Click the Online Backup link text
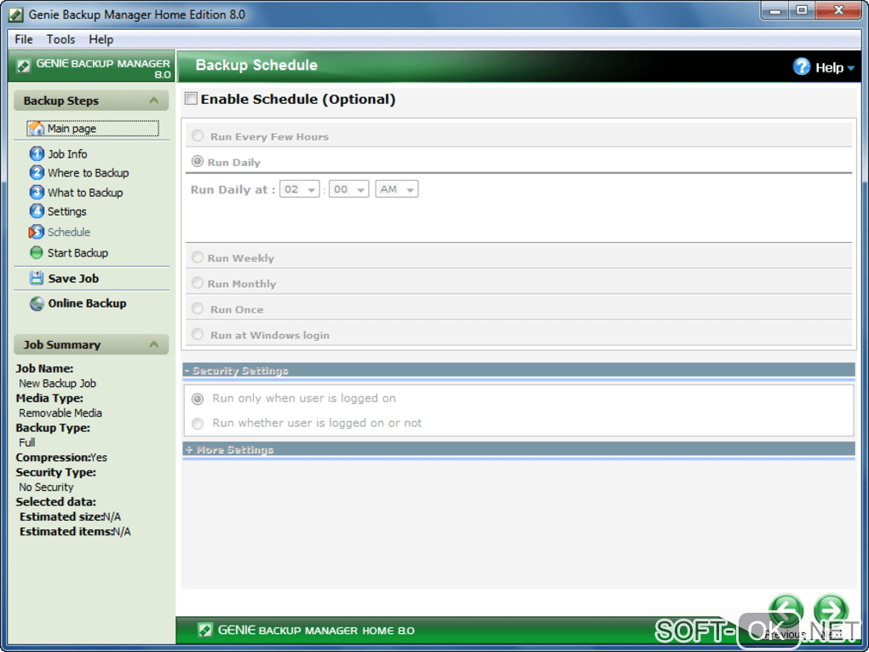This screenshot has height=652, width=869. point(87,303)
